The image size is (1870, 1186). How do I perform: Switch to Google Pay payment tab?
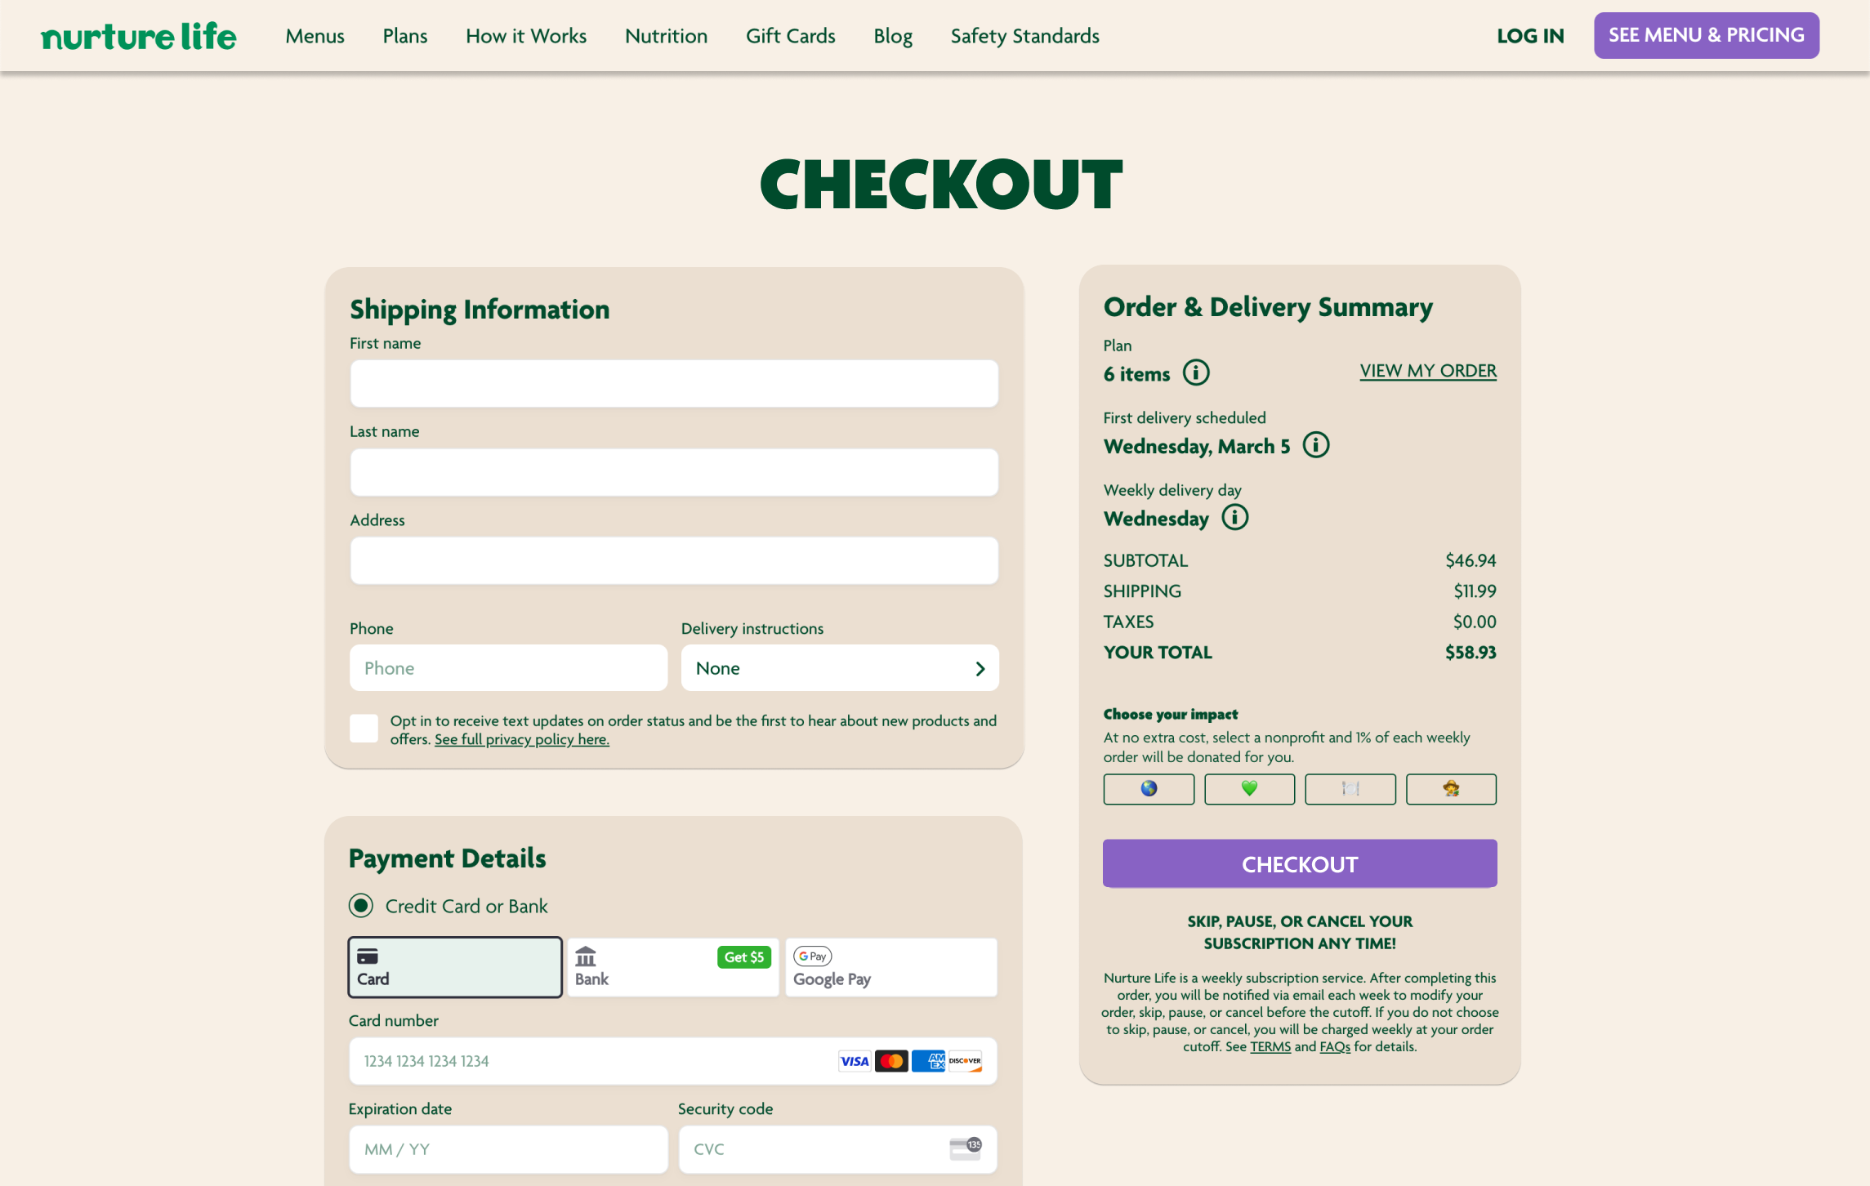[890, 967]
